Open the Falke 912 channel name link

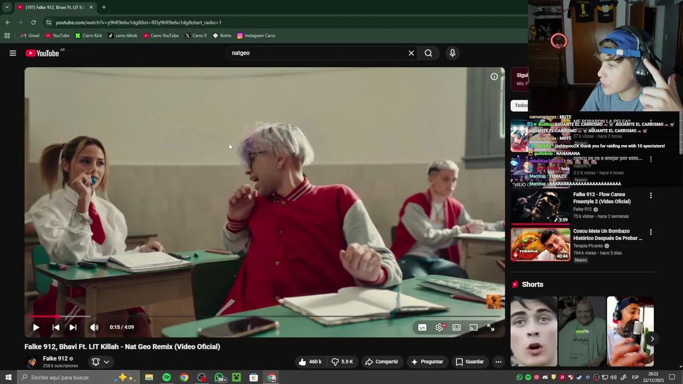point(55,358)
